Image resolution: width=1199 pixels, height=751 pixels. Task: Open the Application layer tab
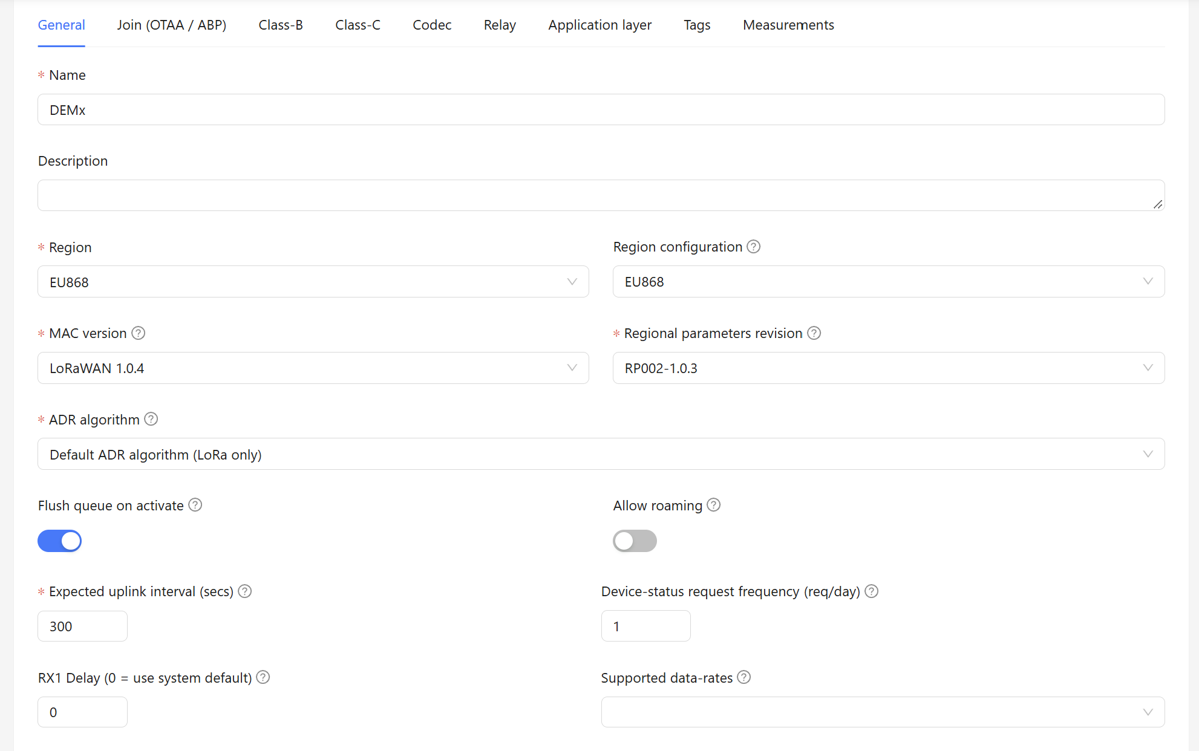599,25
